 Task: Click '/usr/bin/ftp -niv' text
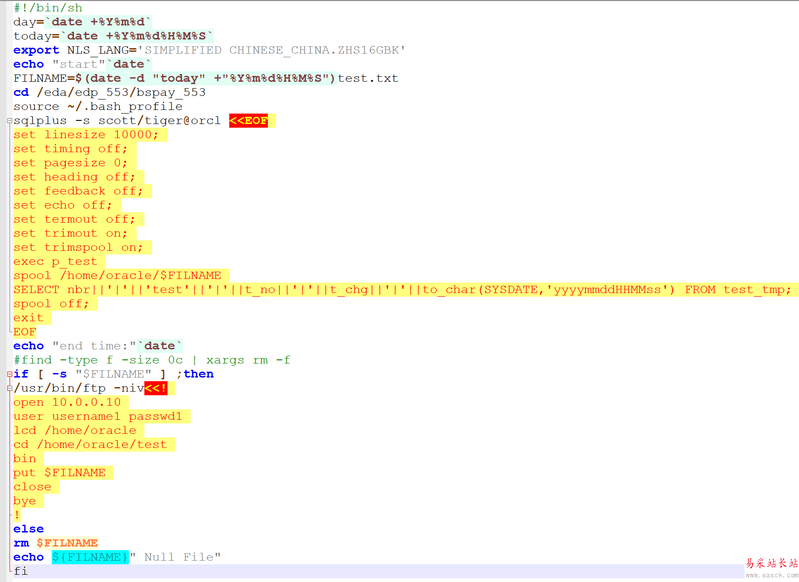coord(79,388)
